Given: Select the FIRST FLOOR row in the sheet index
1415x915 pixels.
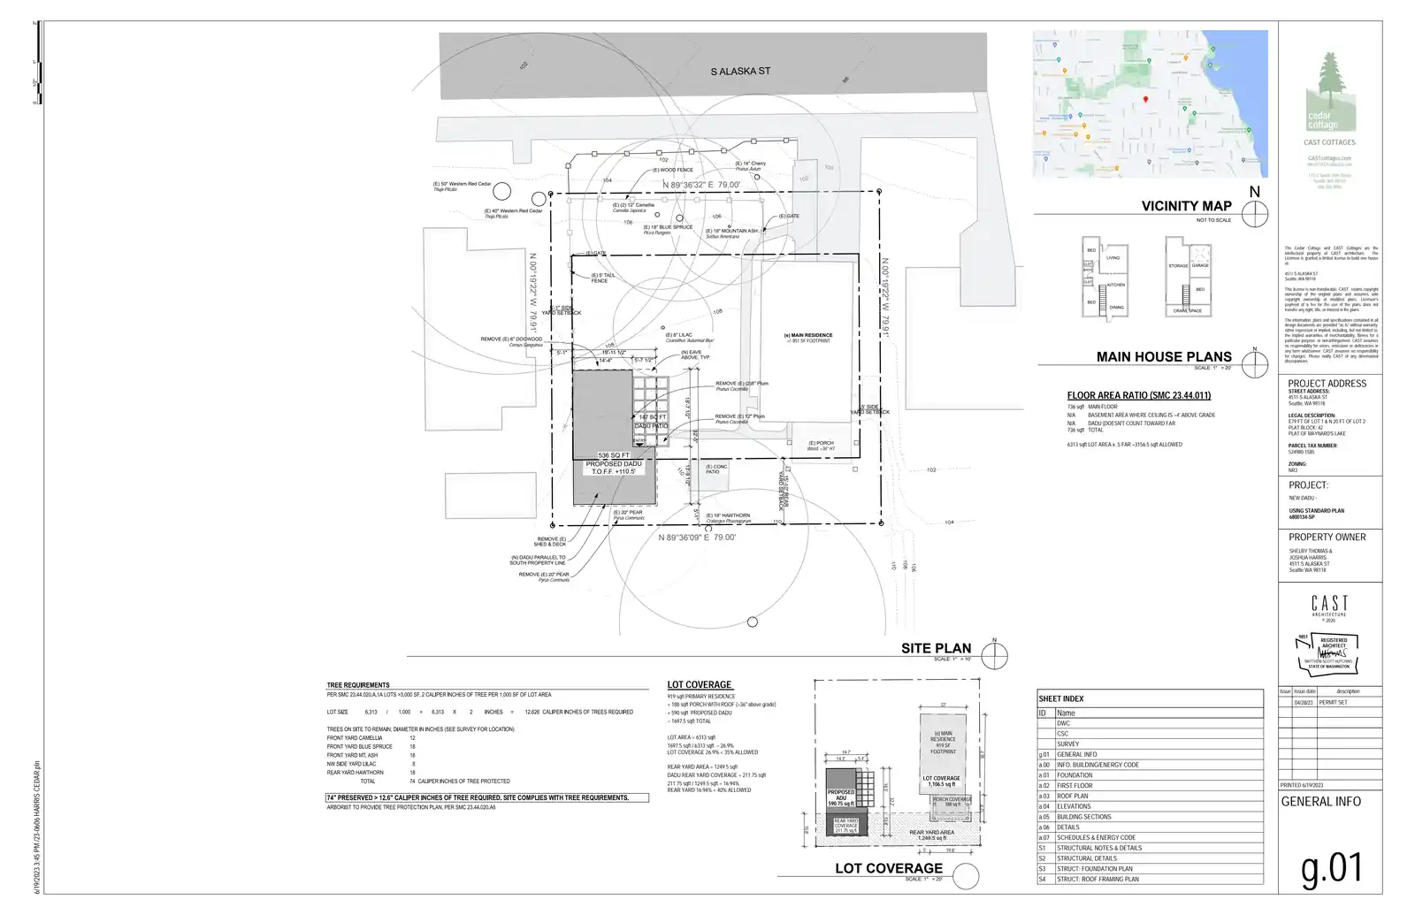Looking at the screenshot, I should (1150, 786).
